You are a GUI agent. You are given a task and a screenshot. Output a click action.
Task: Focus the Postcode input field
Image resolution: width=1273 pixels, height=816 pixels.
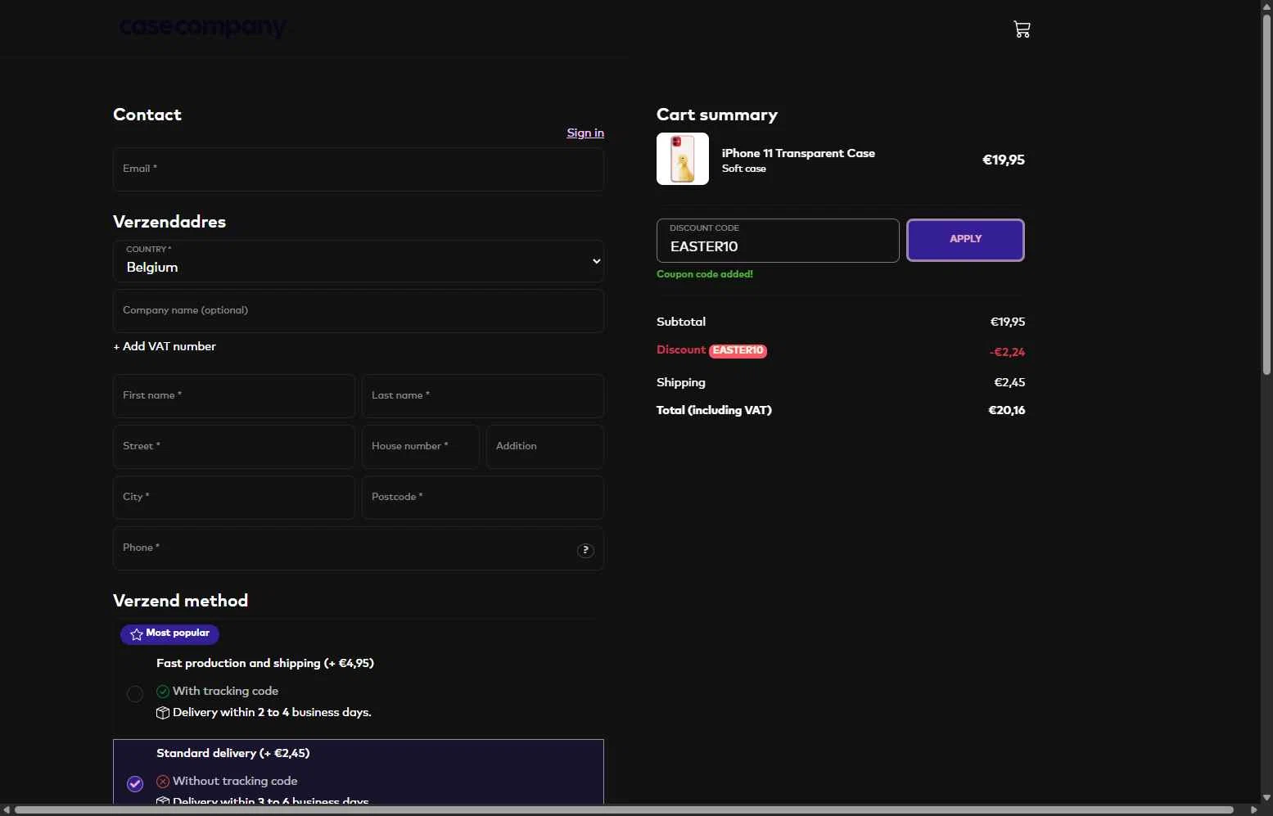483,498
